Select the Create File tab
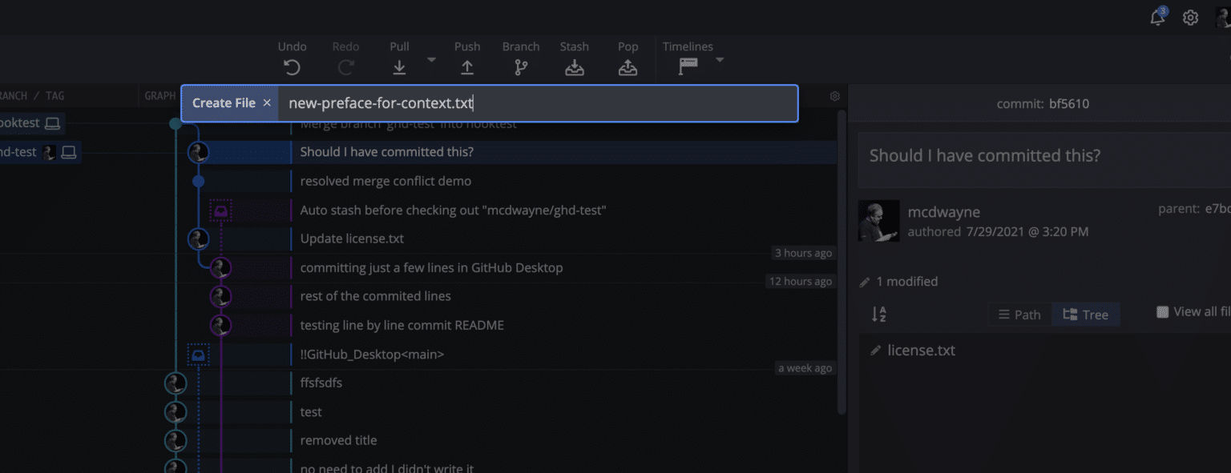The width and height of the screenshot is (1231, 473). coord(224,102)
